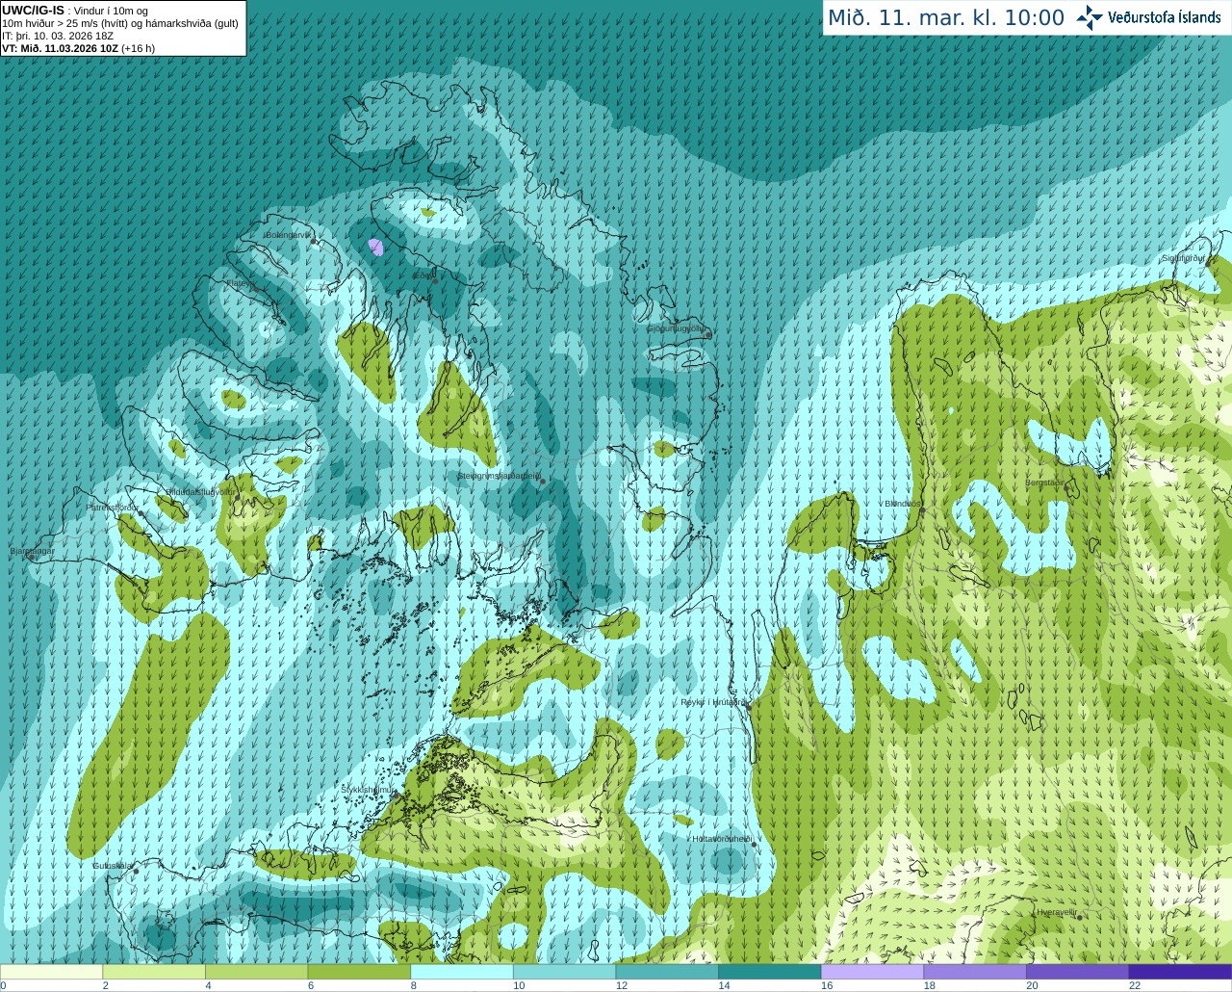Click the 'UWC/IG-IS' model title
Image resolution: width=1232 pixels, height=992 pixels.
[33, 11]
